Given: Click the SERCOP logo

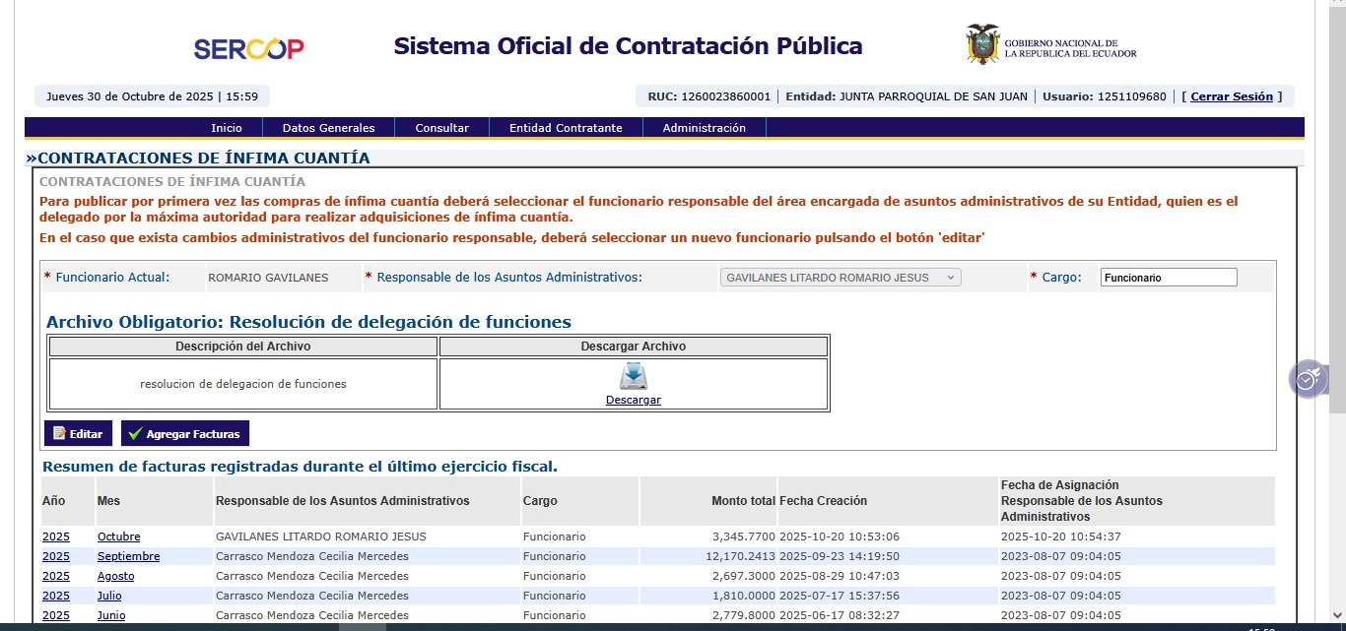Looking at the screenshot, I should click(248, 49).
